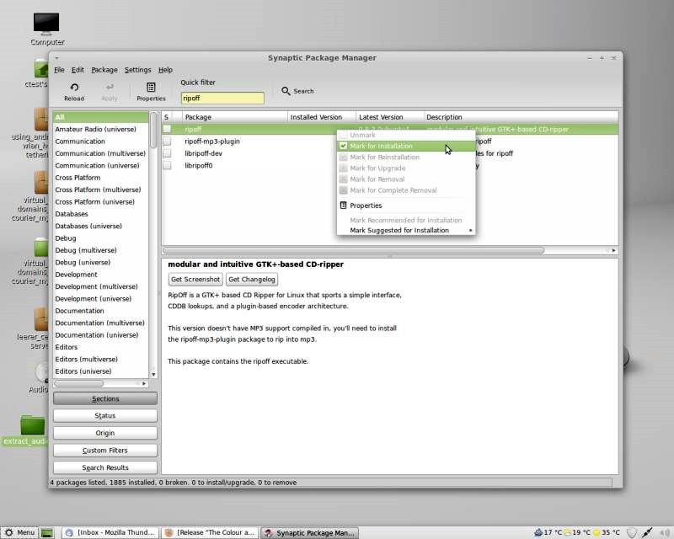Switch to Mozilla Thunderbird Inbox taskbar window
Viewport: 674px width, 539px height.
(110, 532)
